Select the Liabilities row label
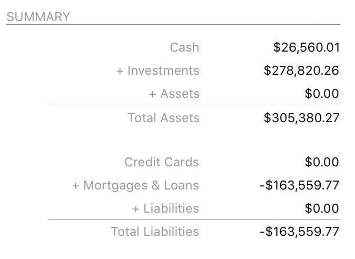 165,208
